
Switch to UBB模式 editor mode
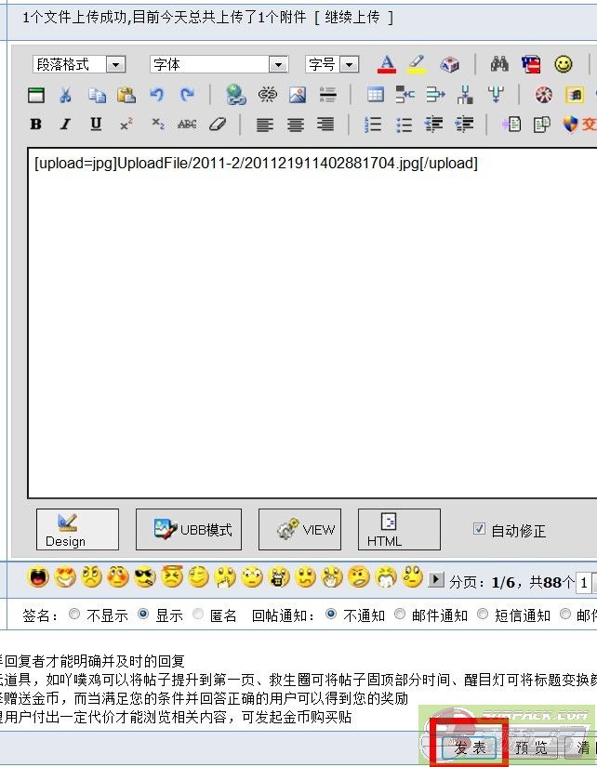[188, 530]
